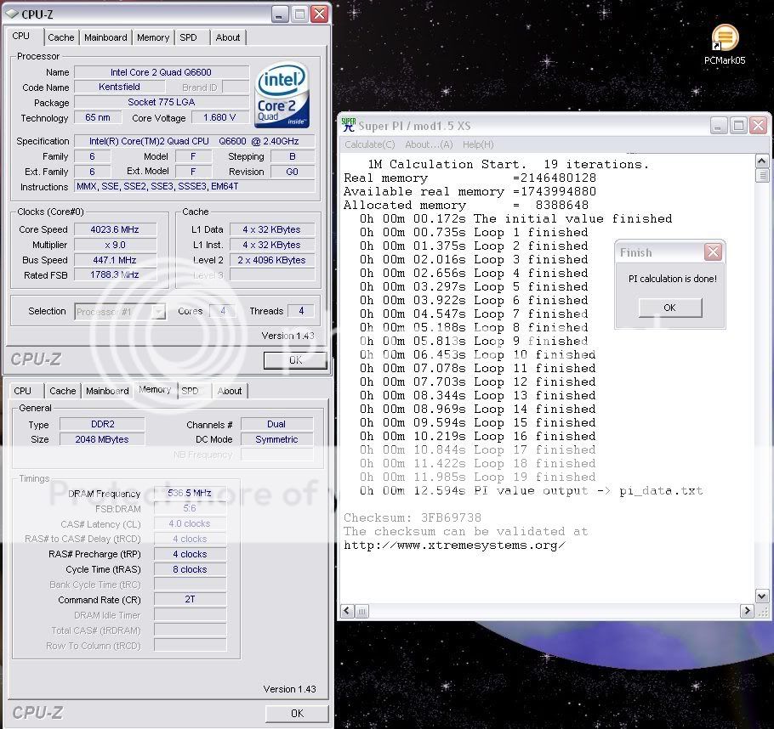The image size is (774, 729).
Task: Close the Finish dialog with X
Action: [713, 252]
